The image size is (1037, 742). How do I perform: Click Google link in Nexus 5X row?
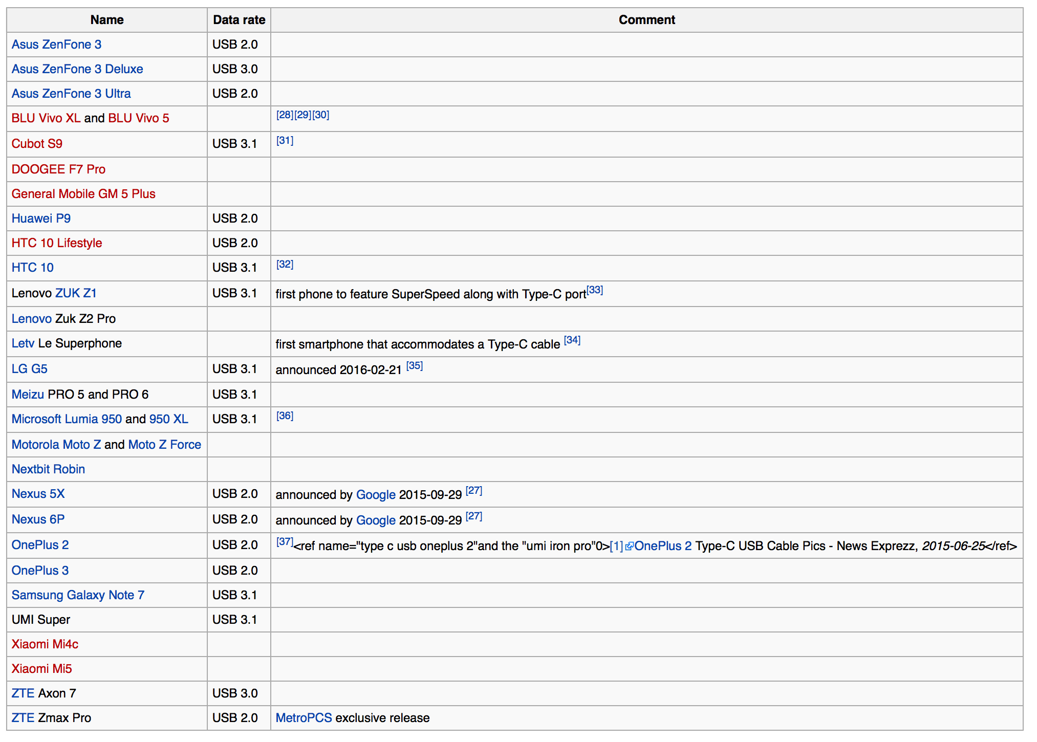point(376,495)
